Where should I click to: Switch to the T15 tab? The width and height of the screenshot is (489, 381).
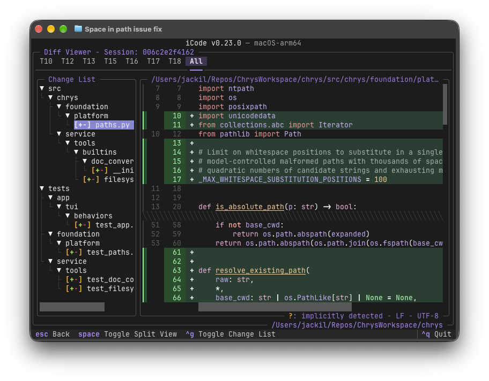110,61
